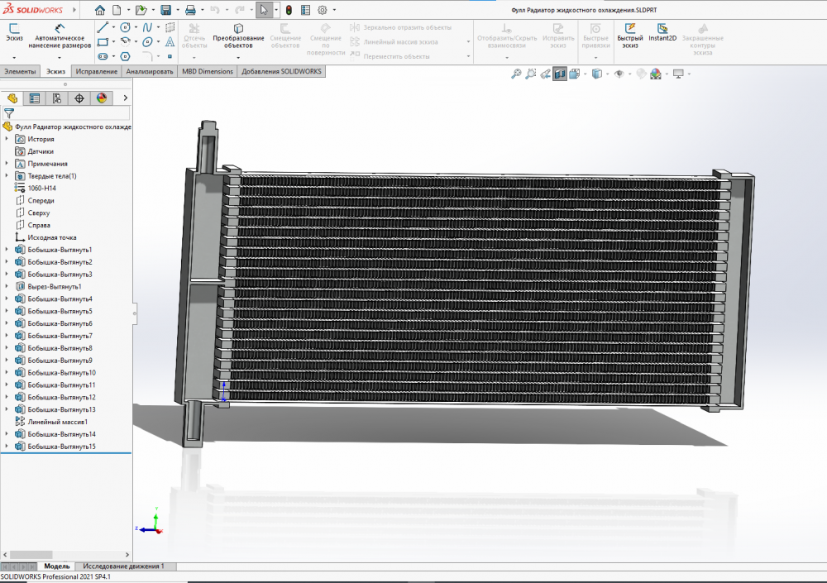The width and height of the screenshot is (827, 583).
Task: Toggle the Section View button
Action: pyautogui.click(x=560, y=74)
